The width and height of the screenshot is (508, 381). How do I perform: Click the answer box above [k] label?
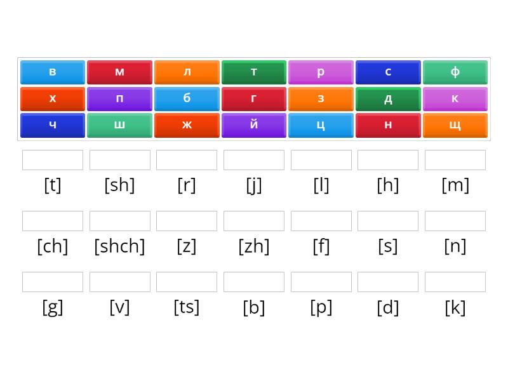[455, 282]
